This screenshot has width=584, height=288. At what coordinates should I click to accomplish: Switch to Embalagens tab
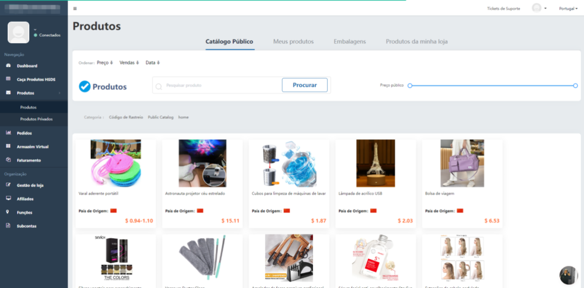pos(350,41)
